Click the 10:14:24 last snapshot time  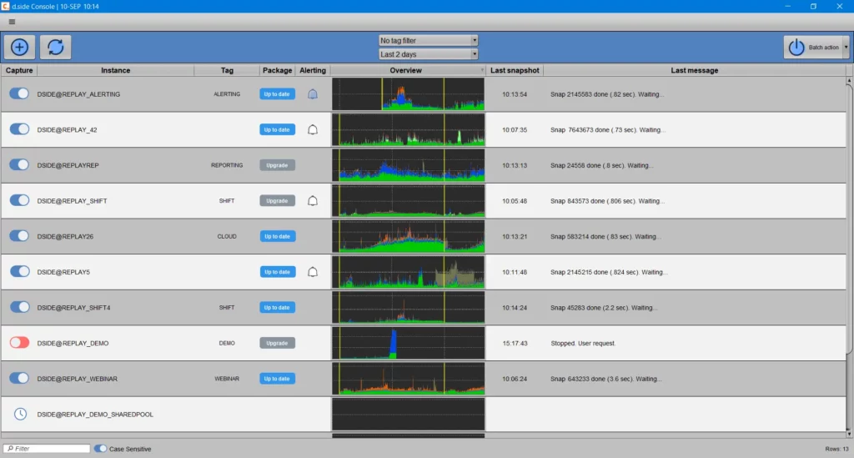click(x=515, y=308)
